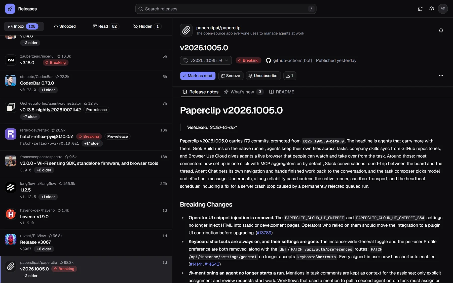The image size is (453, 283).
Task: Open pull request link #13789
Action: tap(264, 233)
